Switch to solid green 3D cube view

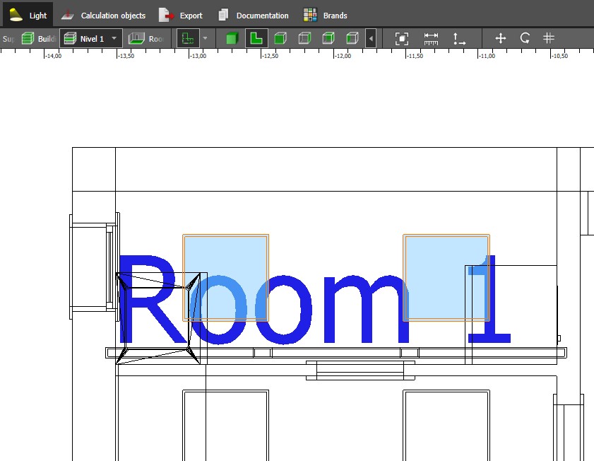click(x=232, y=39)
